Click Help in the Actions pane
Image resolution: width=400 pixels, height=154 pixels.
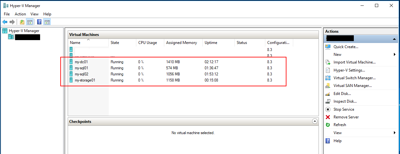[337, 141]
